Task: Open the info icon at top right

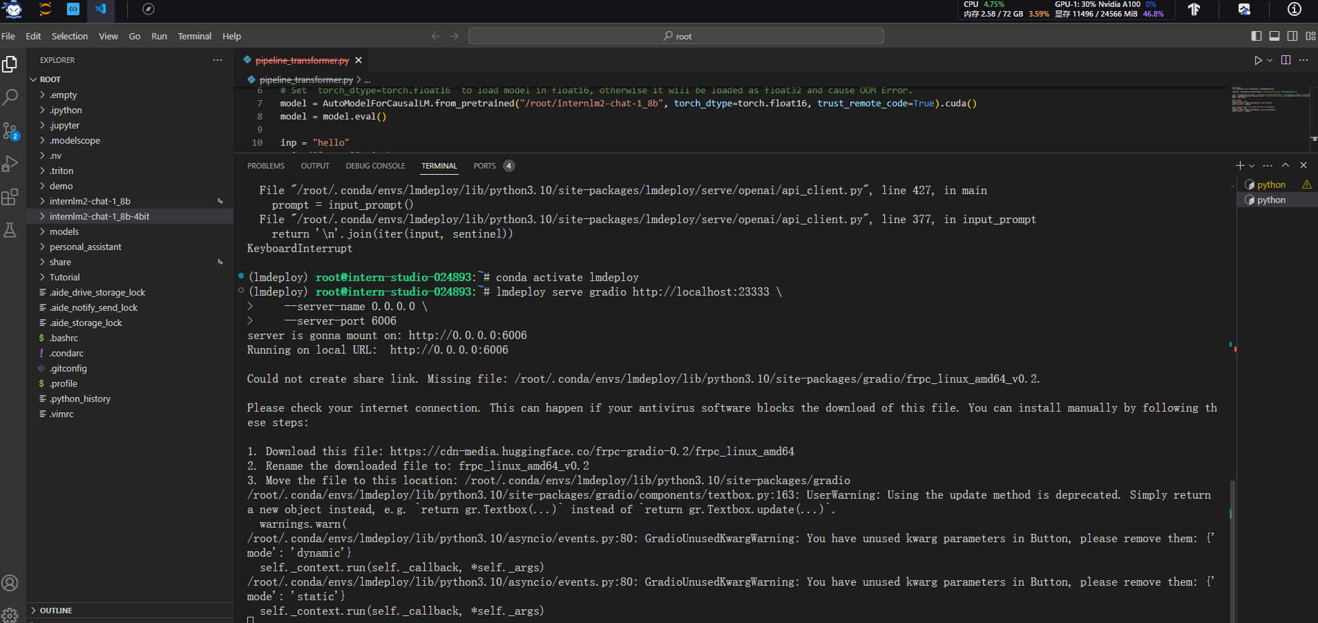Action: tap(1295, 9)
